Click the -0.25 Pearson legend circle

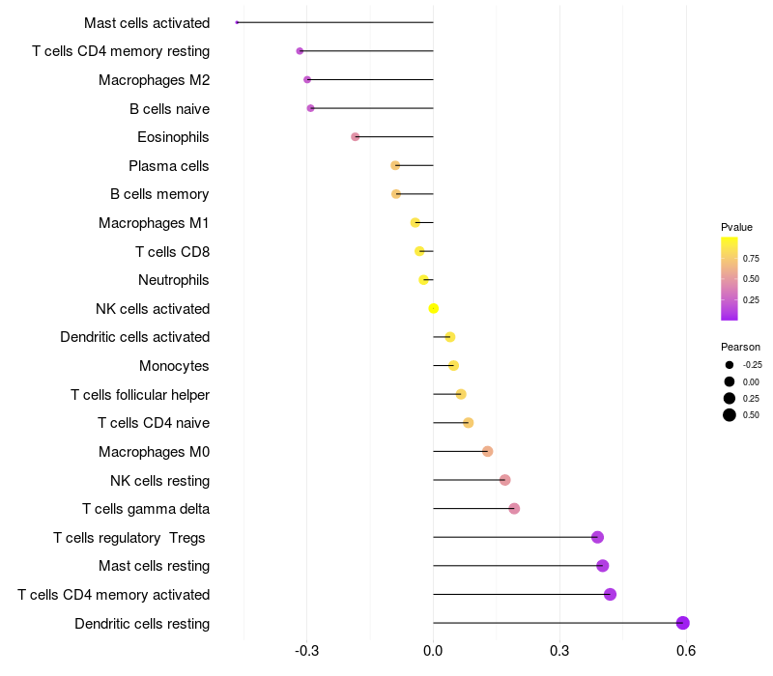pyautogui.click(x=729, y=365)
